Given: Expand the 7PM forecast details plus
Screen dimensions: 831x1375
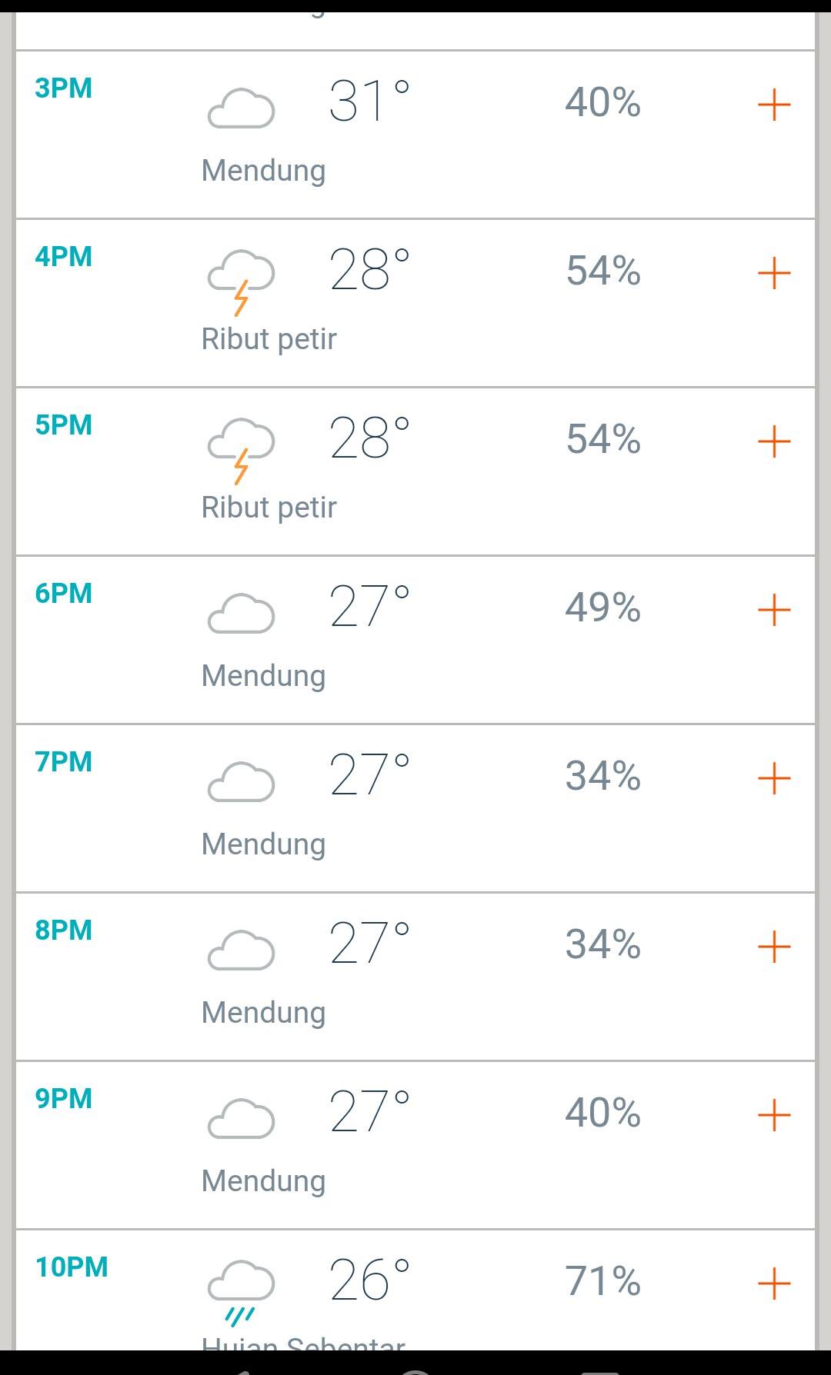Looking at the screenshot, I should (774, 778).
